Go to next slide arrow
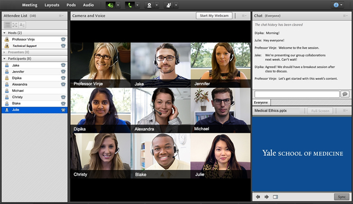Image resolution: width=353 pixels, height=204 pixels. coord(266,197)
